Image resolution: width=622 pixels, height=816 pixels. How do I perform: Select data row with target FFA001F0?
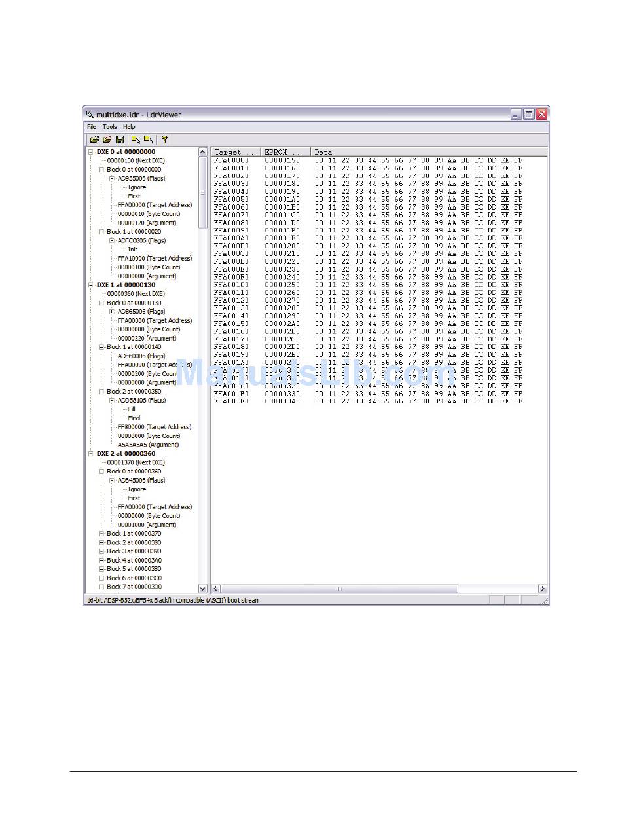[x=368, y=401]
